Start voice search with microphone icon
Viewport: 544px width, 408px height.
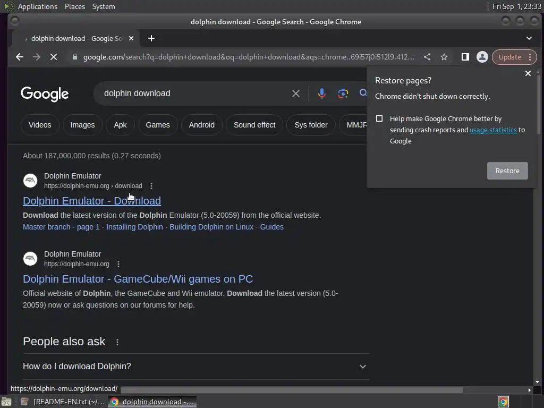321,93
